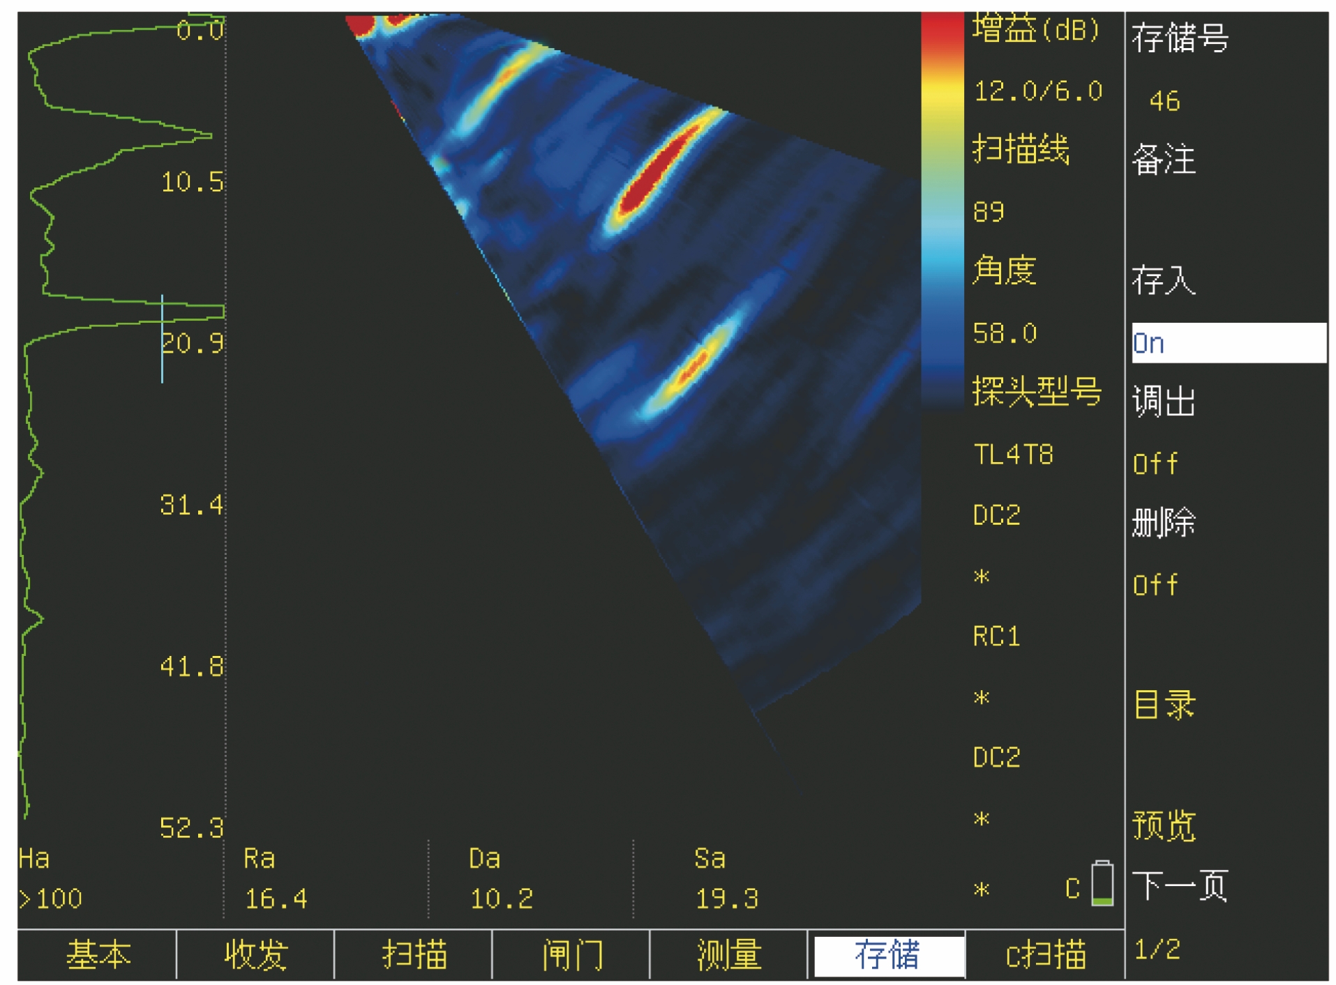Open the C扫描 tab

[1045, 954]
